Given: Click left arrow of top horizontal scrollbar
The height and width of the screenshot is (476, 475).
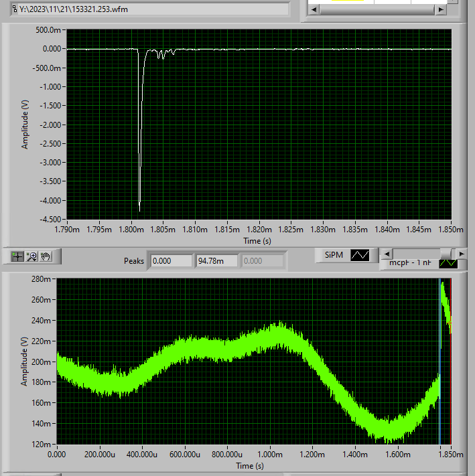Looking at the screenshot, I should (x=314, y=10).
